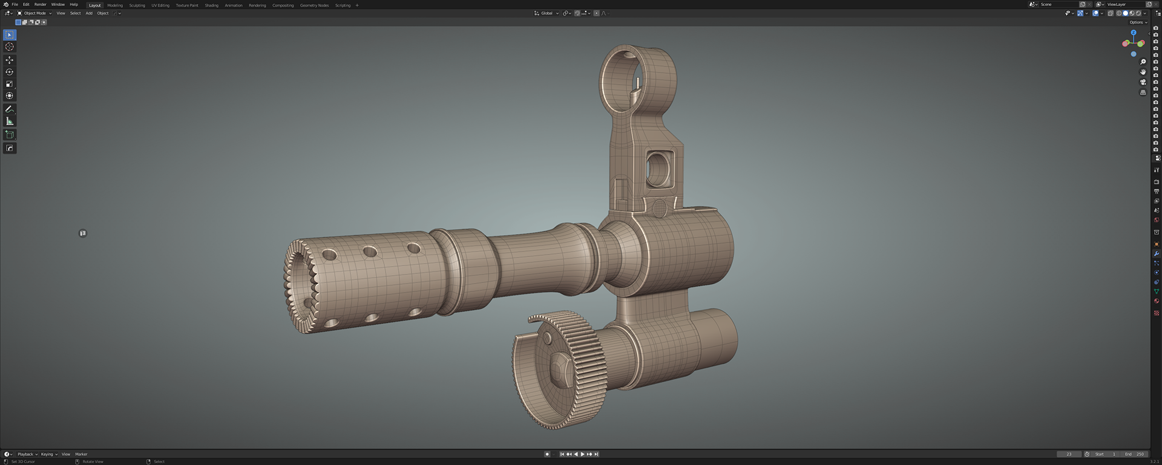Click Start frame 1 field
This screenshot has width=1162, height=465.
[1105, 454]
